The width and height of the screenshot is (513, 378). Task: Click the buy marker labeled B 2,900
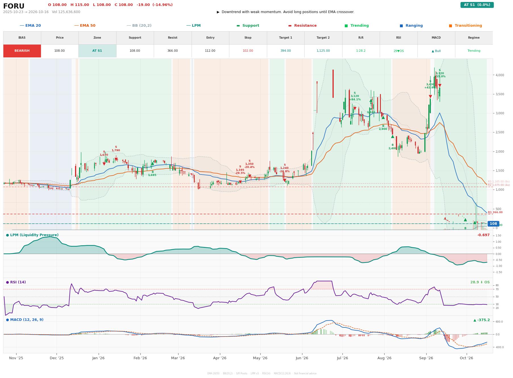[x=383, y=117]
